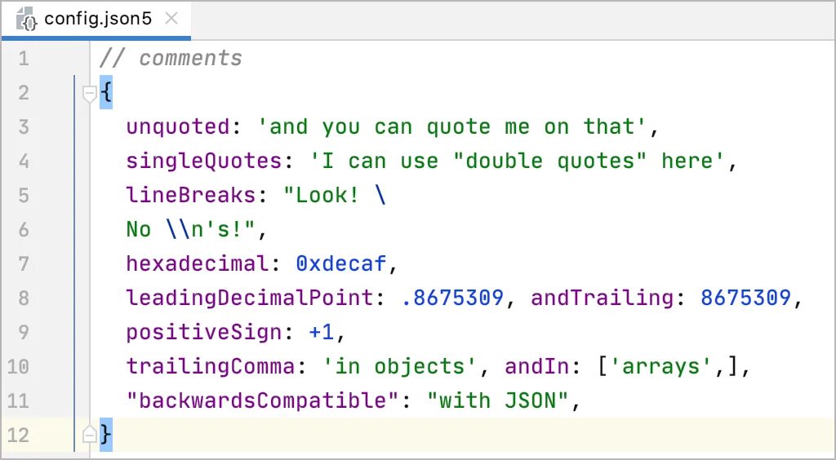Collapse the object at the opening brace fold marker
The width and height of the screenshot is (836, 460).
(x=90, y=95)
